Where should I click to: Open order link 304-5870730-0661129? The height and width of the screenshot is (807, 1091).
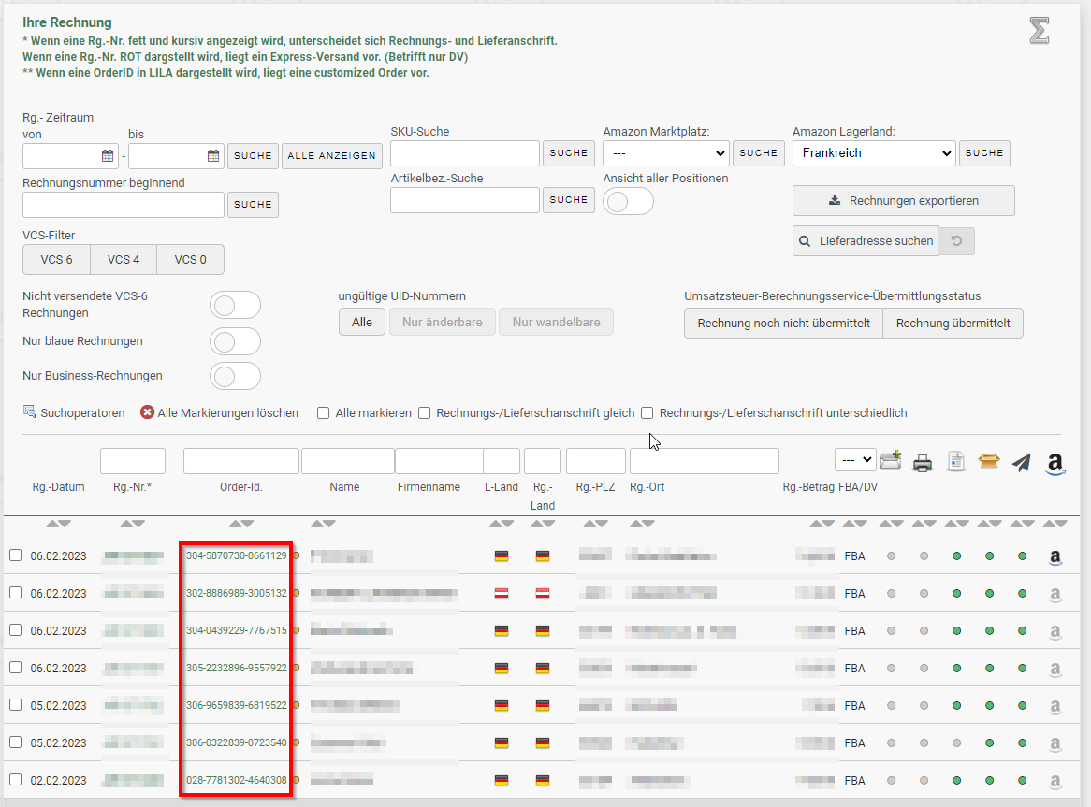tap(236, 555)
